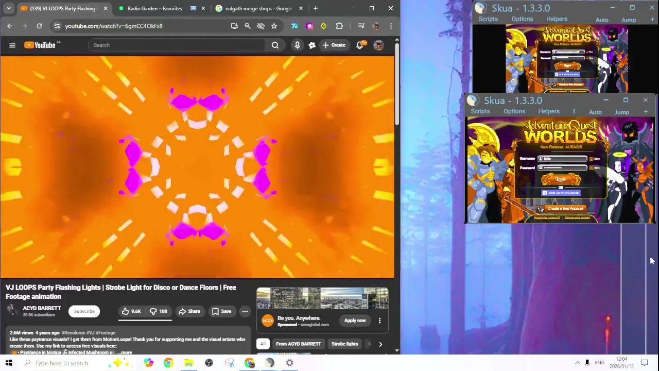Open Helpers menu in front Skua window
Image resolution: width=659 pixels, height=371 pixels.
click(x=549, y=111)
